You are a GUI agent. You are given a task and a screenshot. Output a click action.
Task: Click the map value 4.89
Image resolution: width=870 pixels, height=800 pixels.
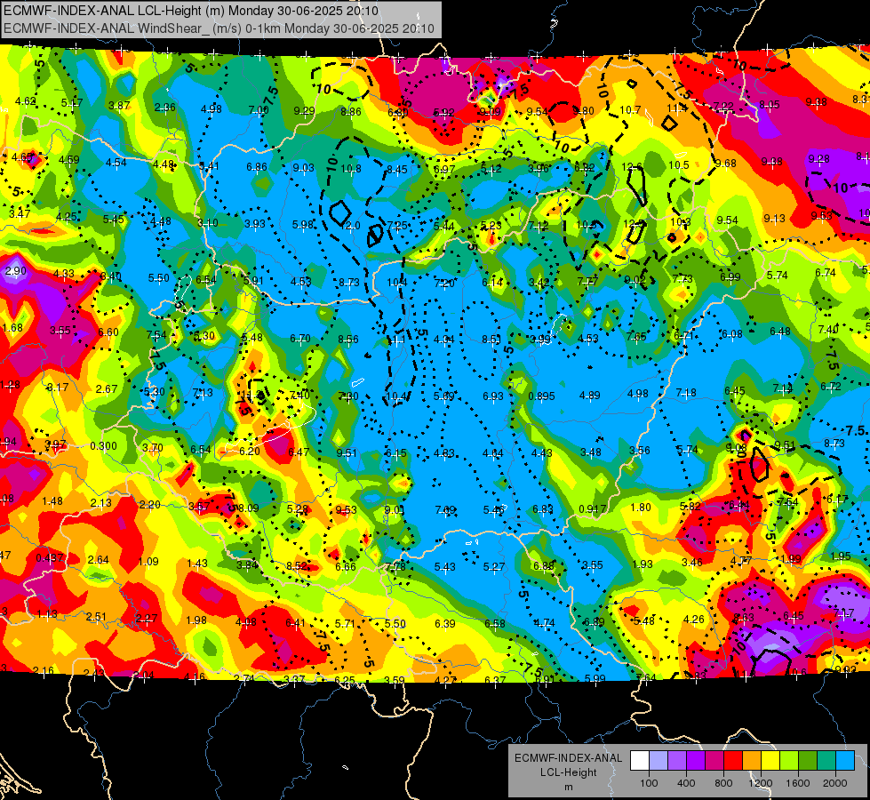pos(590,395)
